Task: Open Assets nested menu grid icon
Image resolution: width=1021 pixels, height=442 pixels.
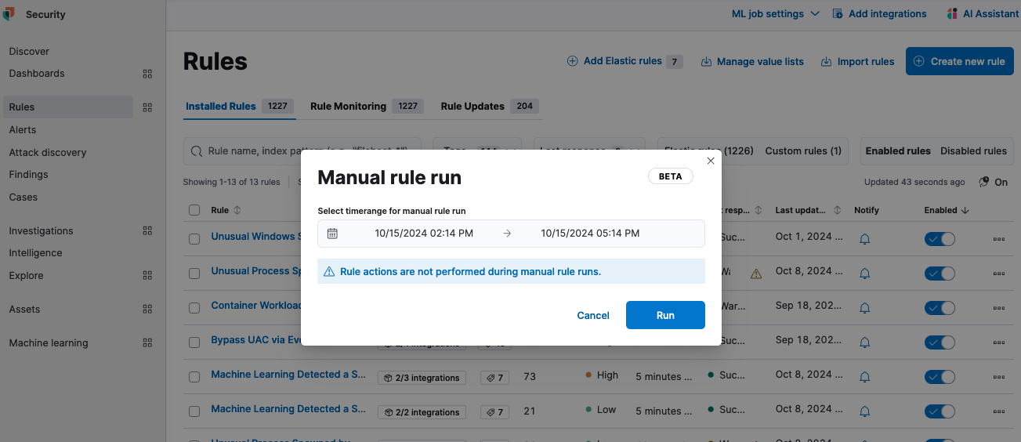Action: pos(147,310)
